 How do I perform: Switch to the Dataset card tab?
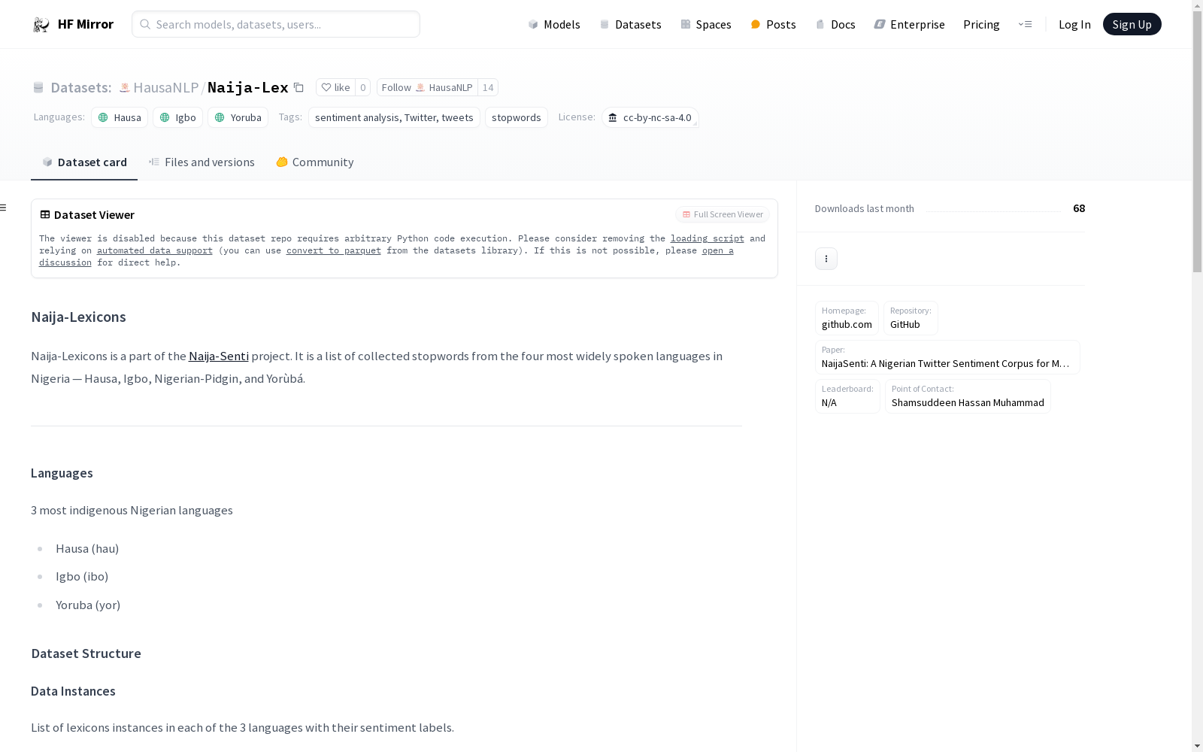coord(84,162)
